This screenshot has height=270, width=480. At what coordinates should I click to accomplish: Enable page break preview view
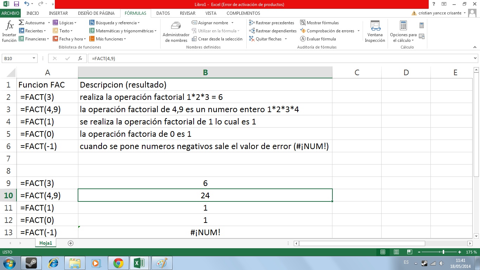click(x=409, y=252)
